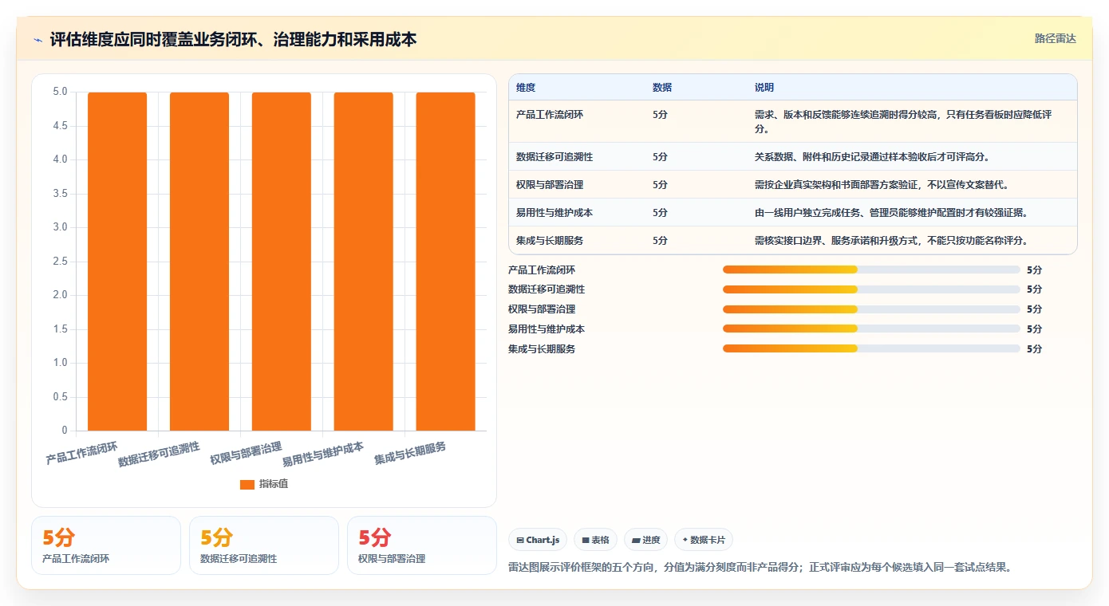Click the 5分 cell in 集成与长期服务 table row

[x=660, y=241]
